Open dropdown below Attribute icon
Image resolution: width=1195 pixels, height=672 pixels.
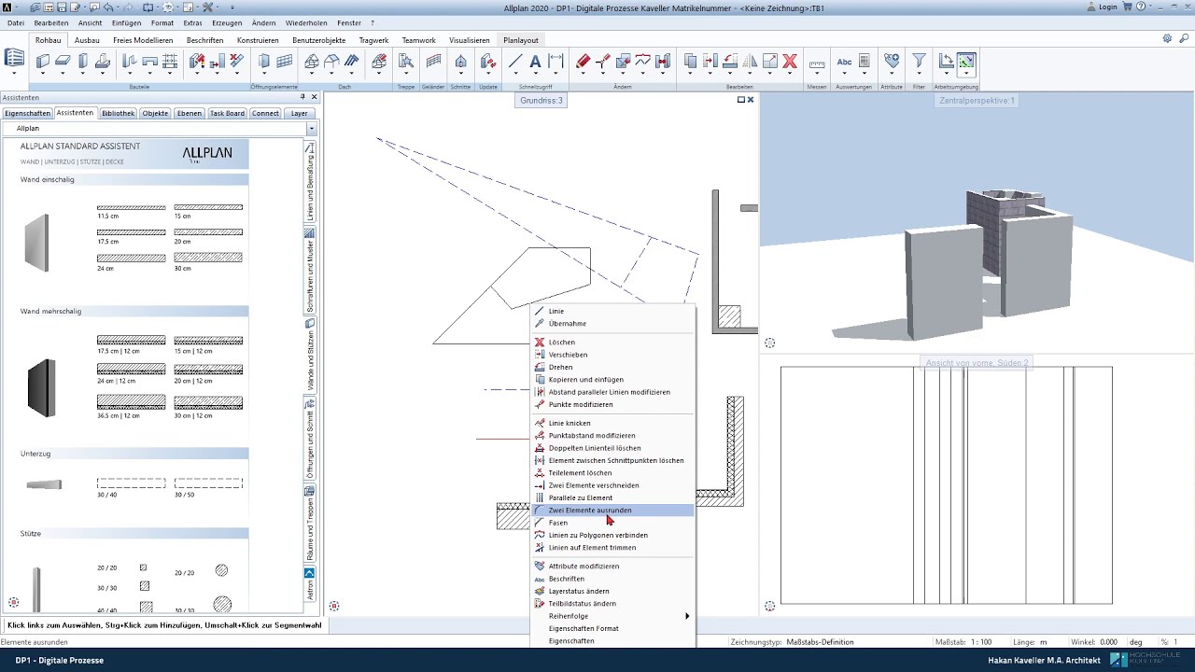892,75
